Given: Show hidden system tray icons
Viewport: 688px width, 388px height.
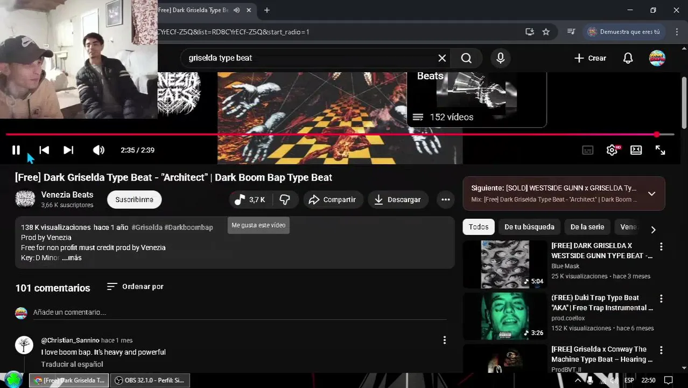Looking at the screenshot, I should [578, 380].
